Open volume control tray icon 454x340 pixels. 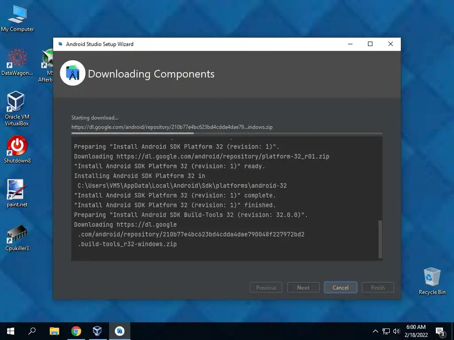point(396,331)
